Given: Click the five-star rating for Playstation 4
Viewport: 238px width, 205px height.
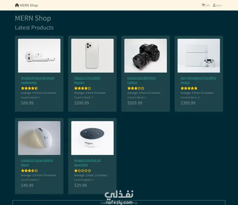Looking at the screenshot, I should pyautogui.click(x=189, y=88).
